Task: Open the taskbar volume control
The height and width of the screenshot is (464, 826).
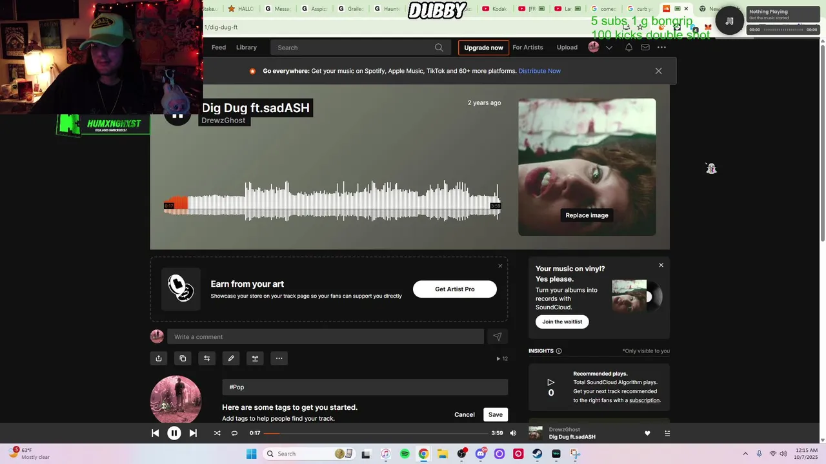Action: tap(783, 454)
